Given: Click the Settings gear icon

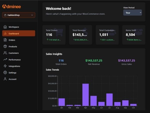Looking at the screenshot, I should click(x=5, y=73).
